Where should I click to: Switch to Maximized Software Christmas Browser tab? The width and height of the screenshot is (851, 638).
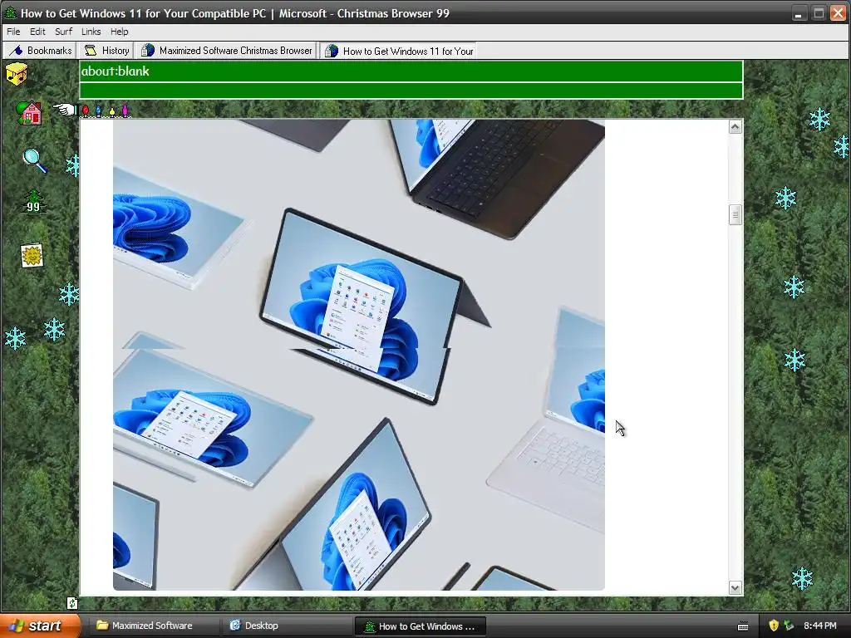[x=227, y=51]
